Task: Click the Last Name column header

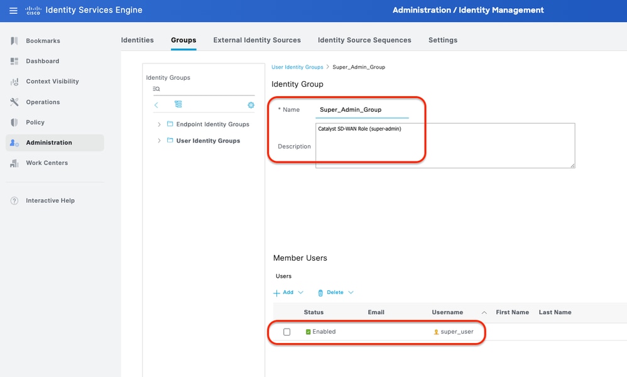Action: pos(555,312)
